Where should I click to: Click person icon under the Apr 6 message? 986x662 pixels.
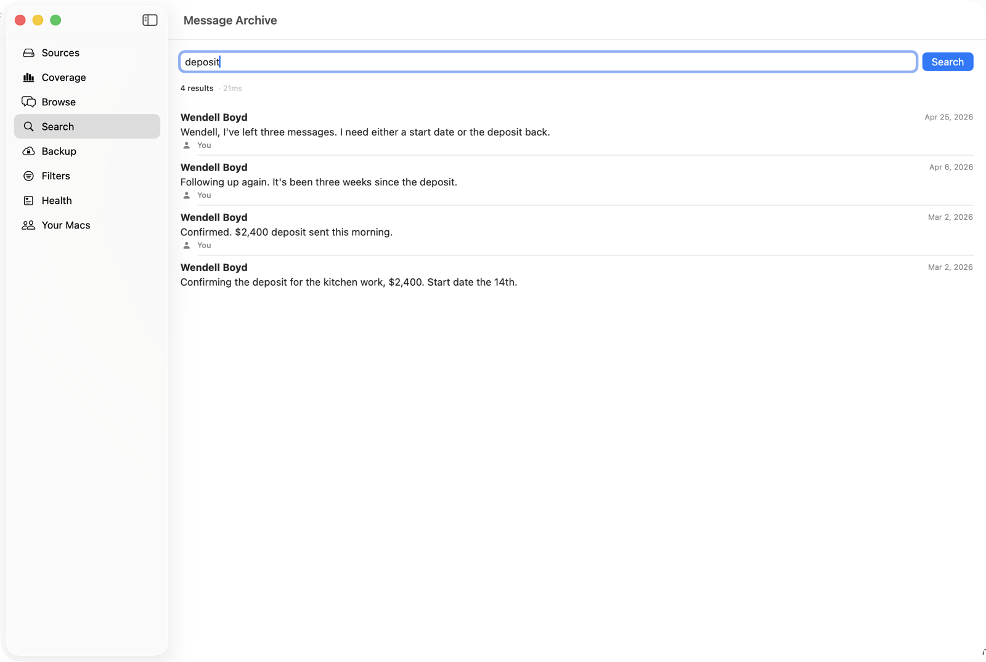point(187,195)
